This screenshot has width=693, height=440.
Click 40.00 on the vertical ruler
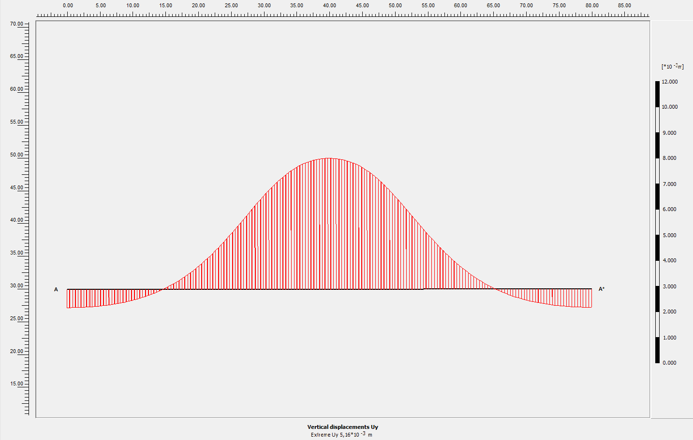[16, 220]
